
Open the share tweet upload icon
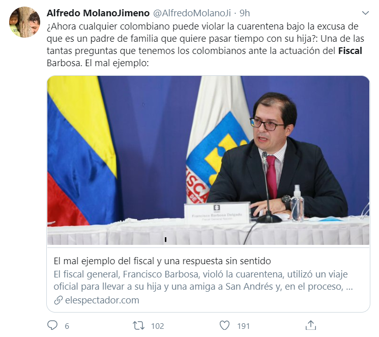click(311, 325)
